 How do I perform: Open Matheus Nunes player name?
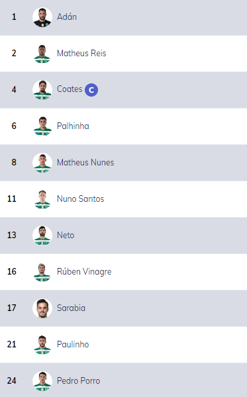[x=85, y=162]
